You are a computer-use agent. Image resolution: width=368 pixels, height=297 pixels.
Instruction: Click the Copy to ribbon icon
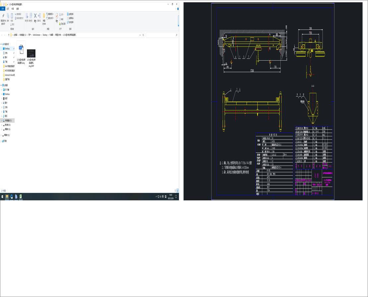coord(31,16)
